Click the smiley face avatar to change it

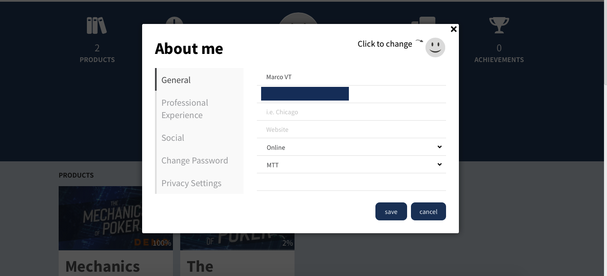coord(435,47)
